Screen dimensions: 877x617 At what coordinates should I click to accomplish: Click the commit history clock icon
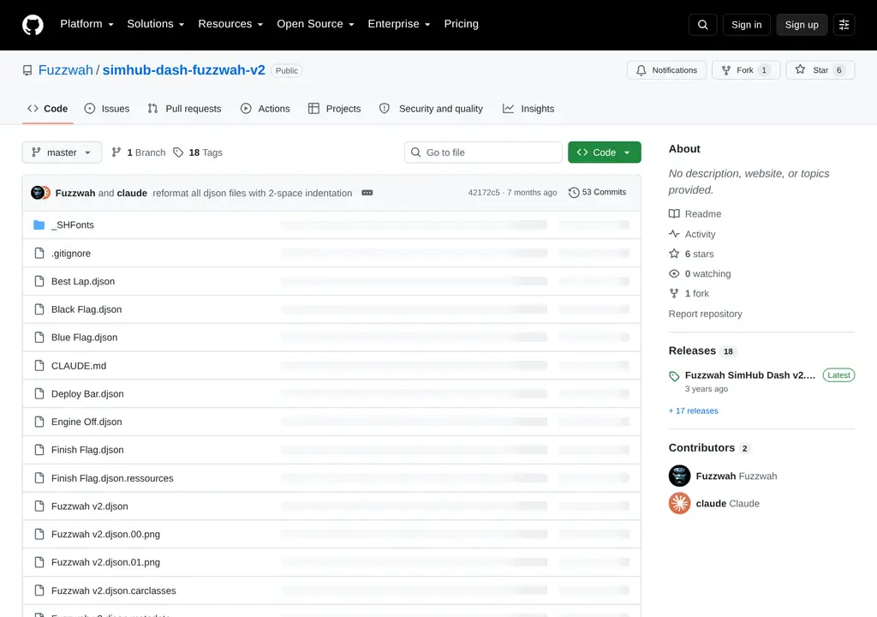[x=573, y=193]
